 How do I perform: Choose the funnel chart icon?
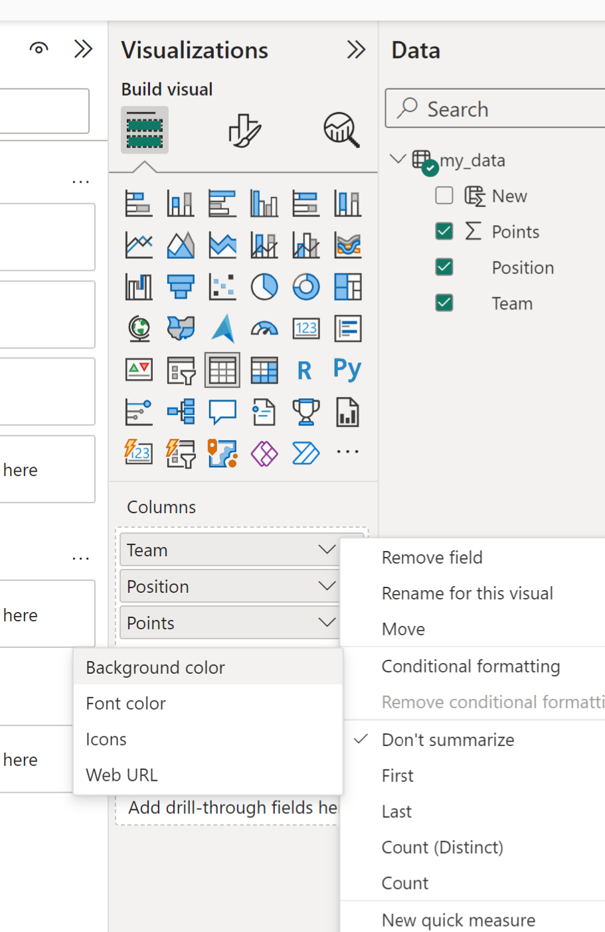tap(181, 287)
